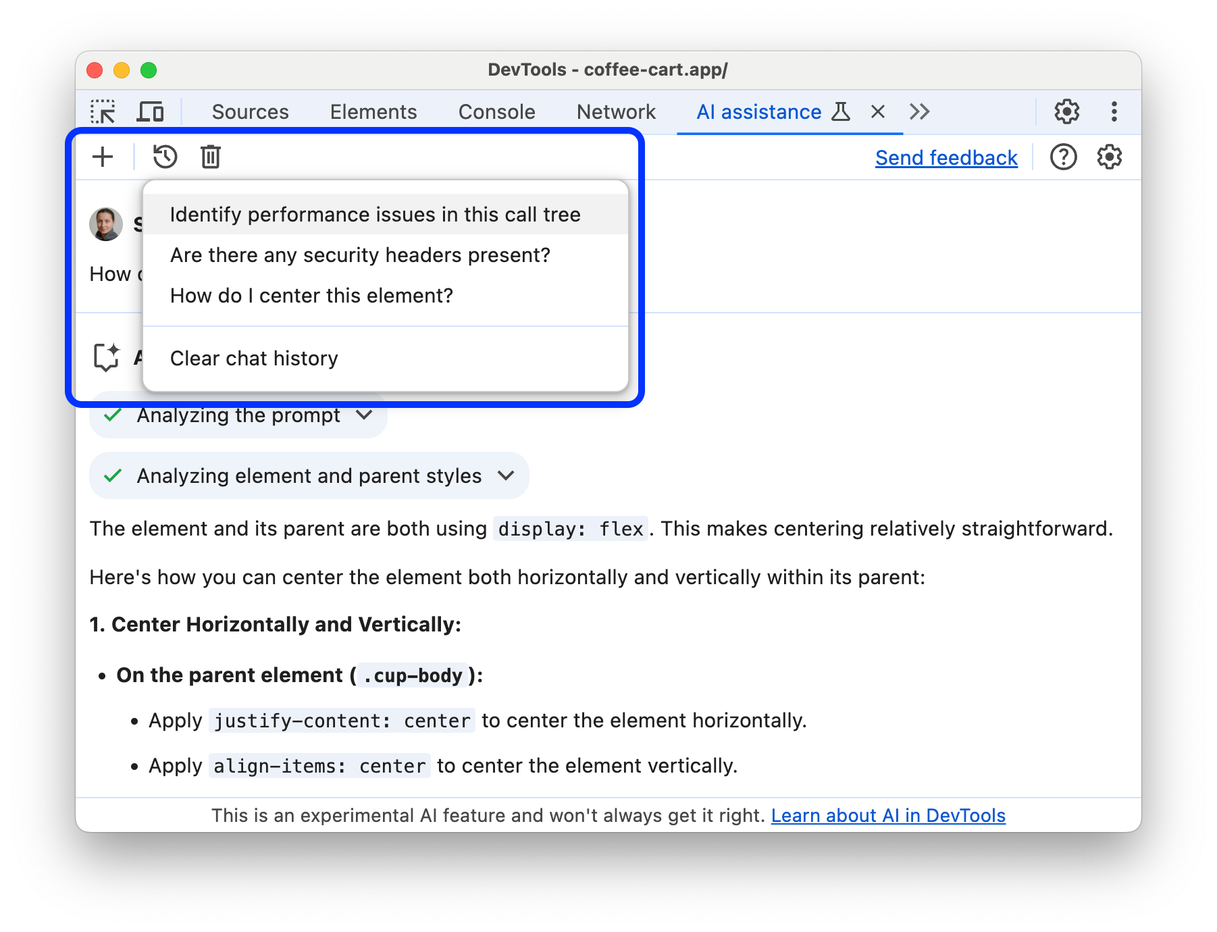Select Clear chat history from the menu
Viewport: 1217px width, 932px height.
(253, 358)
